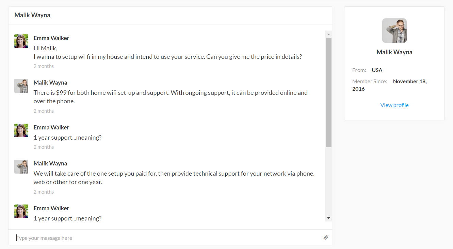Image resolution: width=453 pixels, height=249 pixels.
Task: Click the Malik Wayna name above "We will take care"
Action: [x=50, y=163]
